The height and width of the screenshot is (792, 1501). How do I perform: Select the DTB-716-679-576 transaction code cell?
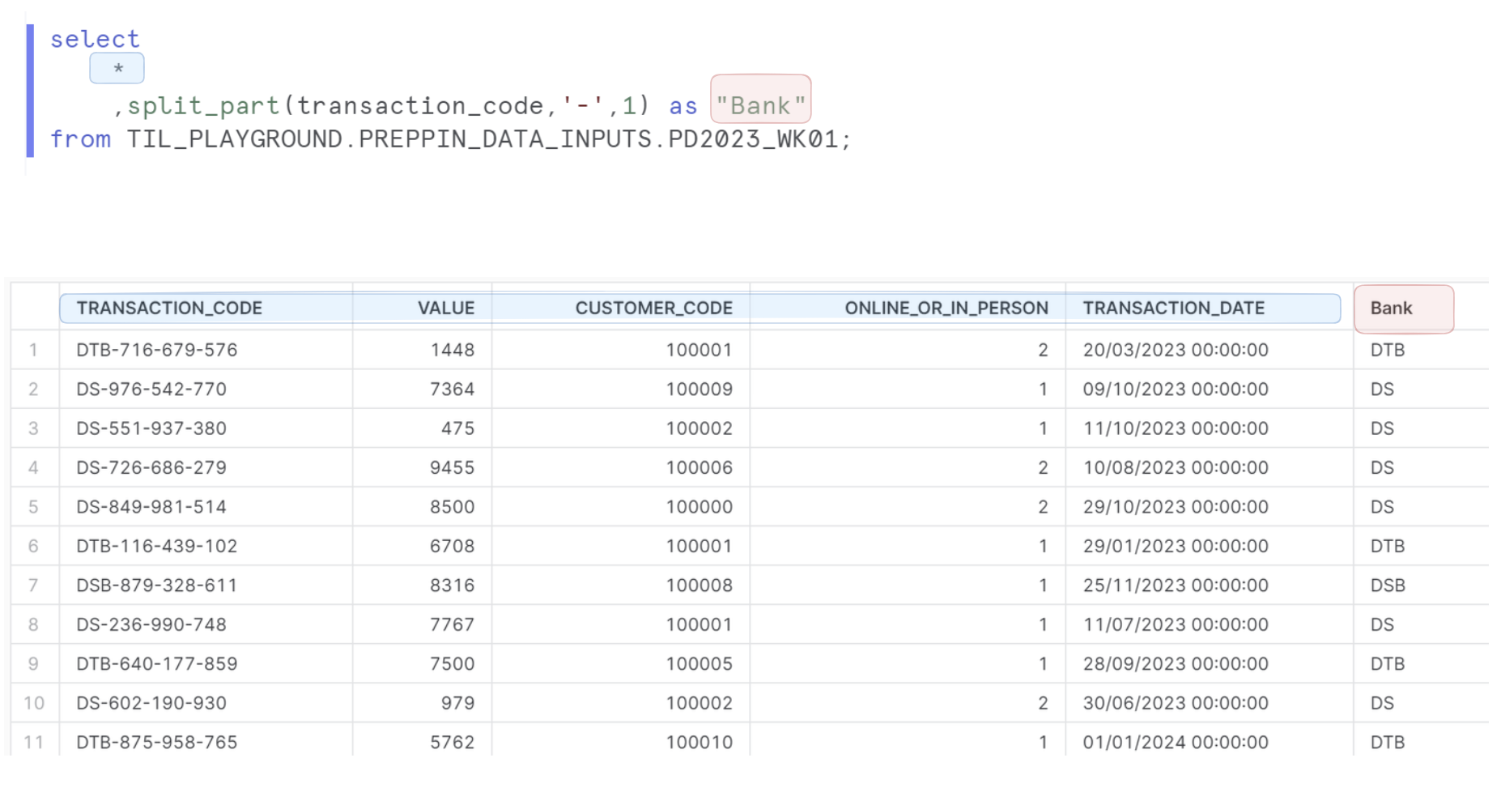pos(157,350)
